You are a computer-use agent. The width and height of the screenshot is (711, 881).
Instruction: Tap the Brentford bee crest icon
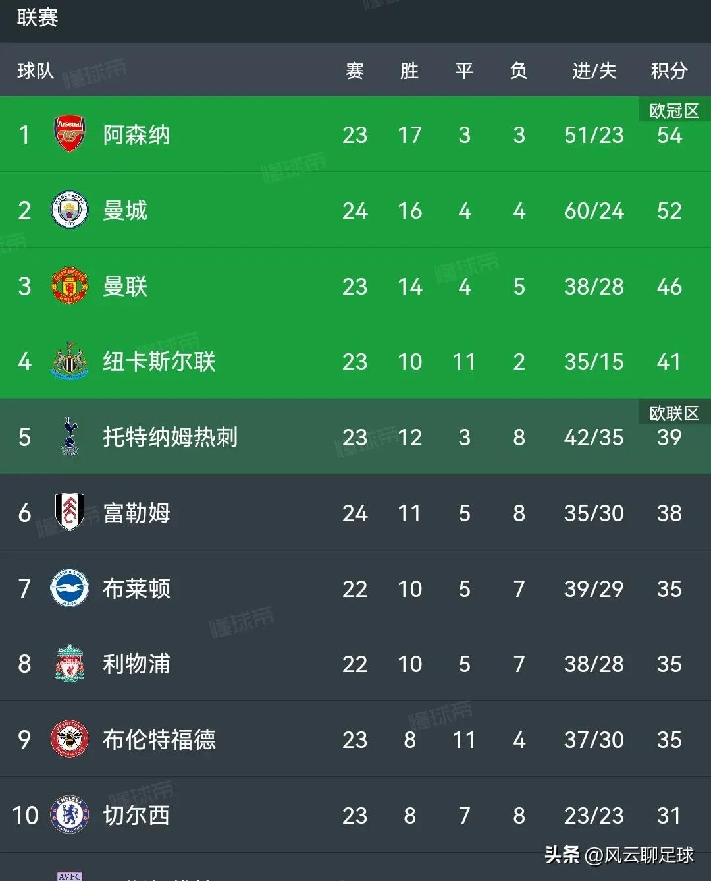69,739
